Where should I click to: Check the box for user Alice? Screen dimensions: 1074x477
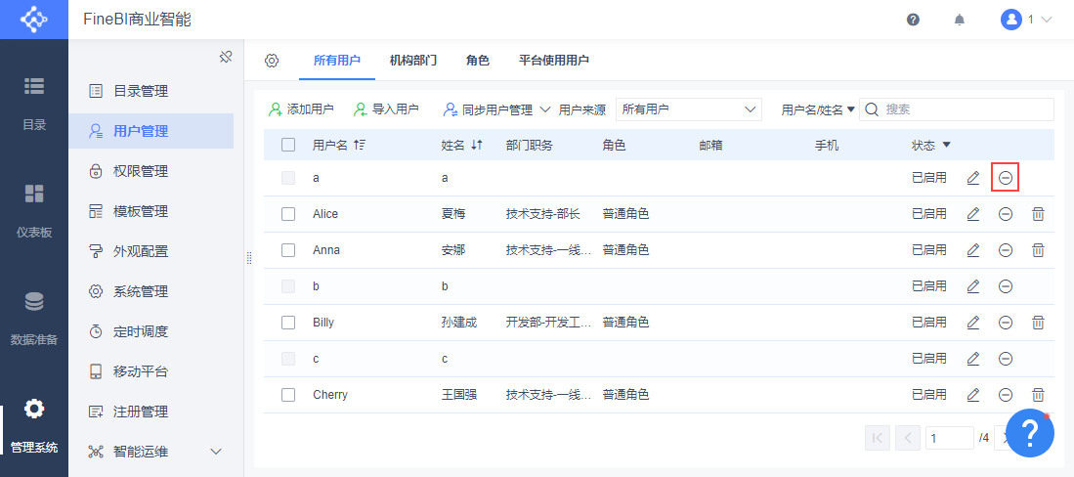coord(288,214)
